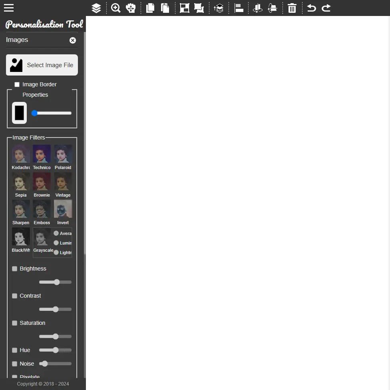Open the Layers panel icon
The image size is (390, 390).
[96, 8]
